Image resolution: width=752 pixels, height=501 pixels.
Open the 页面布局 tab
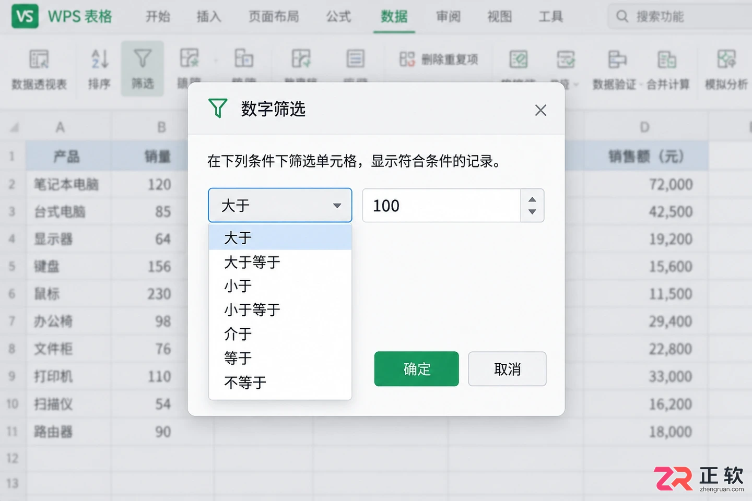[x=274, y=17]
